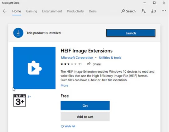Open the Deals tab

(93, 11)
